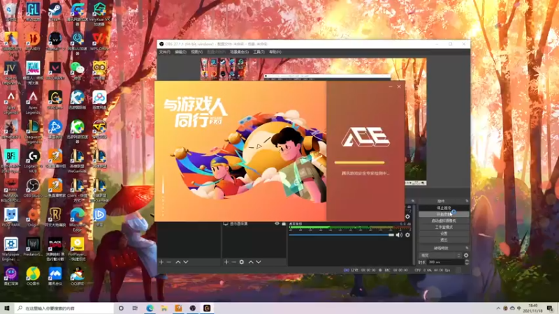Open 腾讯会议 desktop shortcut

(55, 276)
